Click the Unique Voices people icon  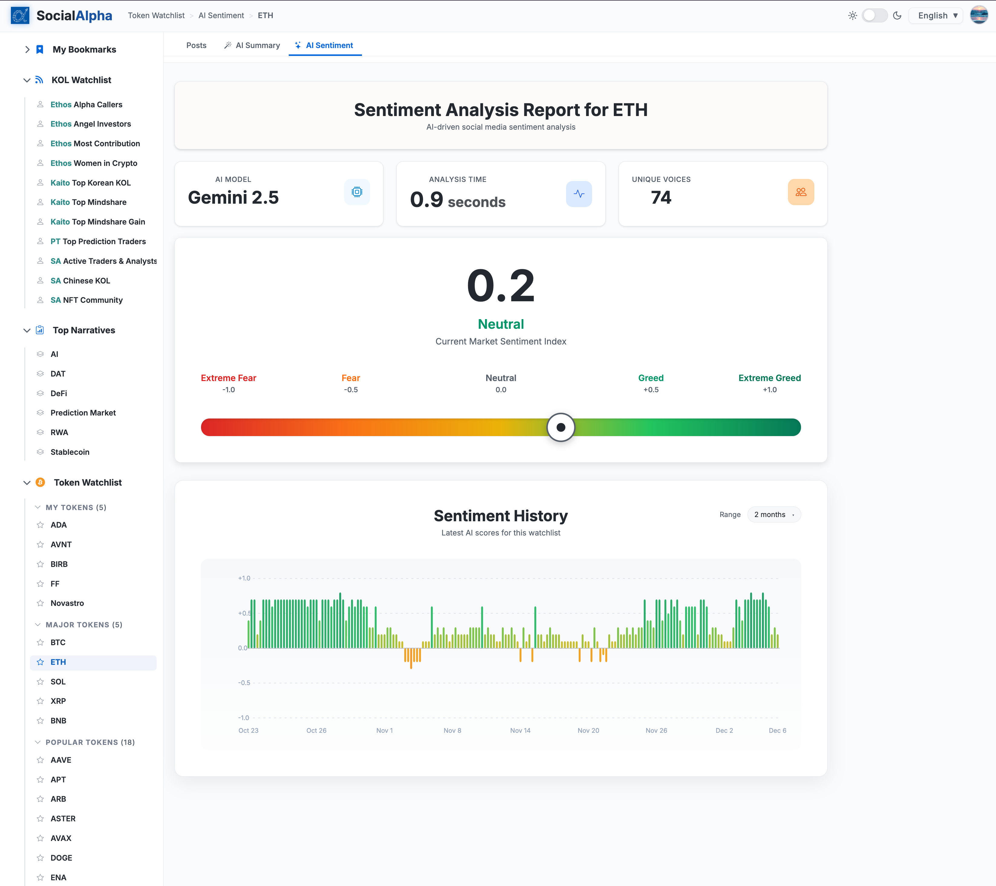tap(801, 192)
